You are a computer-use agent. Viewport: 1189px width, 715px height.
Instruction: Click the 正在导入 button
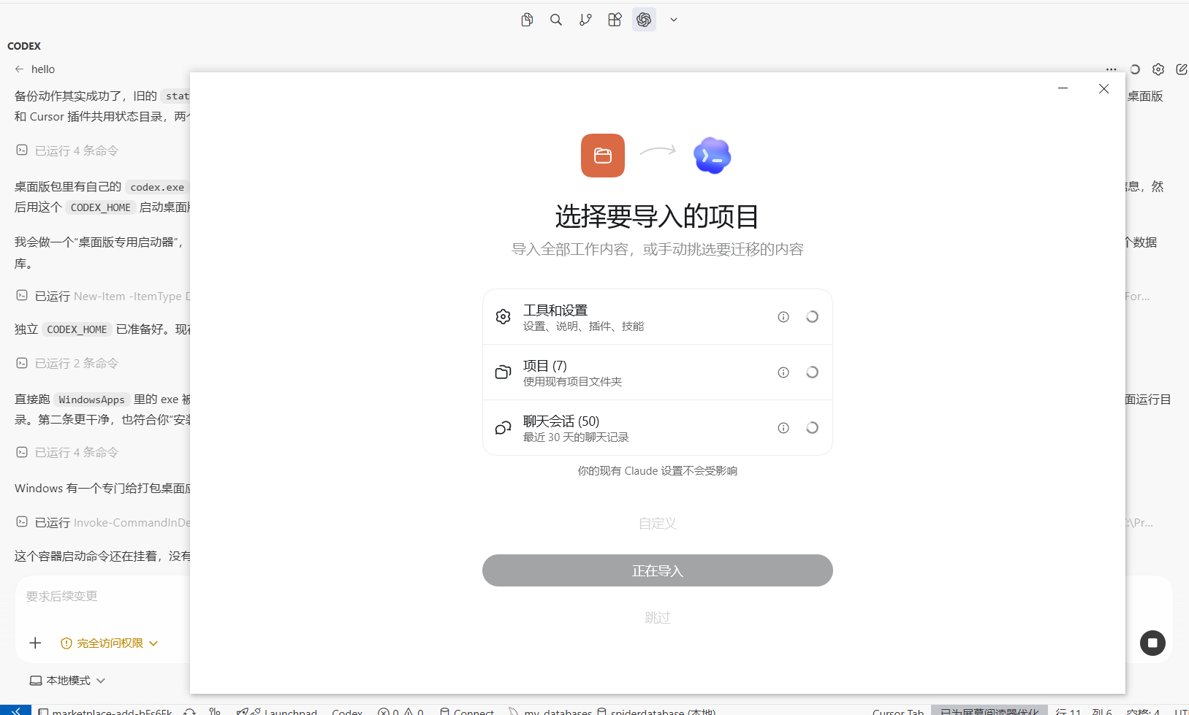658,570
